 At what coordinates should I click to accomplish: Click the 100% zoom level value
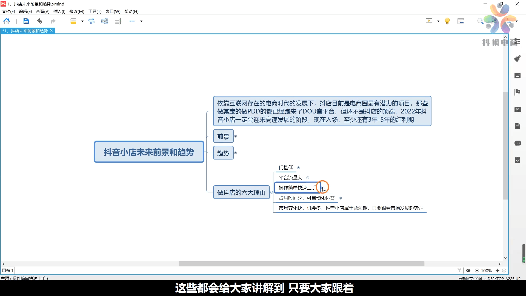point(486,271)
